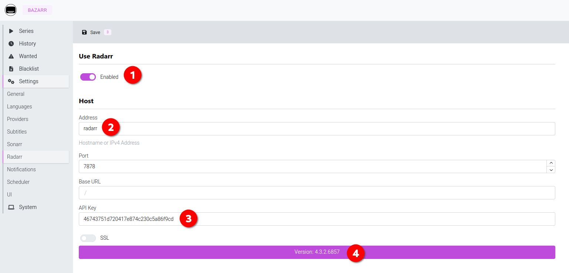Click the System laptop icon

(x=11, y=207)
